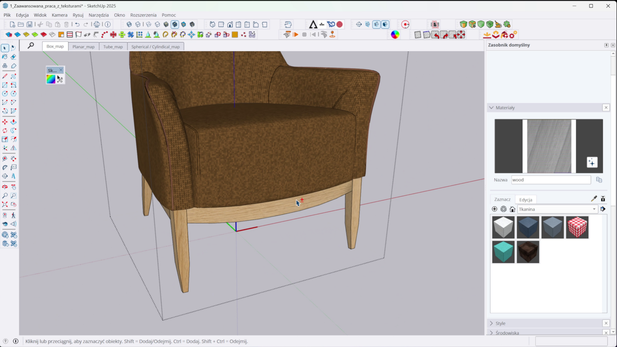Click the Model Info icon
The width and height of the screenshot is (617, 347).
tap(108, 24)
